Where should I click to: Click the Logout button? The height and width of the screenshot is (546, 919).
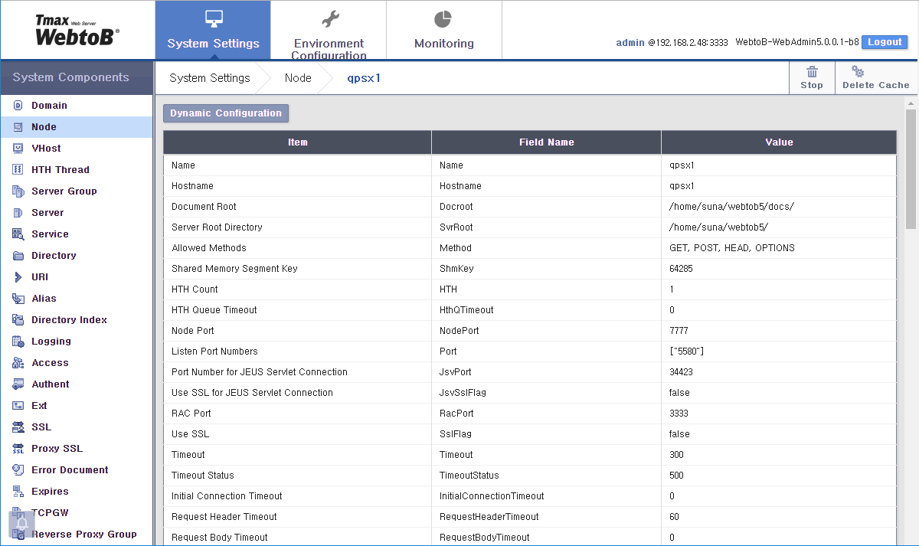[x=885, y=42]
